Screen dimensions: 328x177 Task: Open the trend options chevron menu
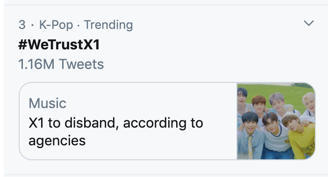pos(309,23)
